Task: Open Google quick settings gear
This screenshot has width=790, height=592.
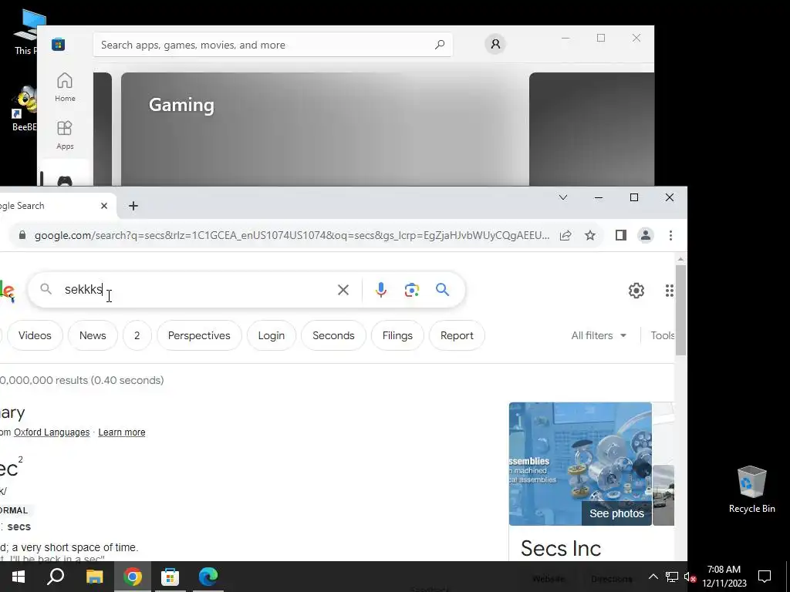Action: click(636, 291)
